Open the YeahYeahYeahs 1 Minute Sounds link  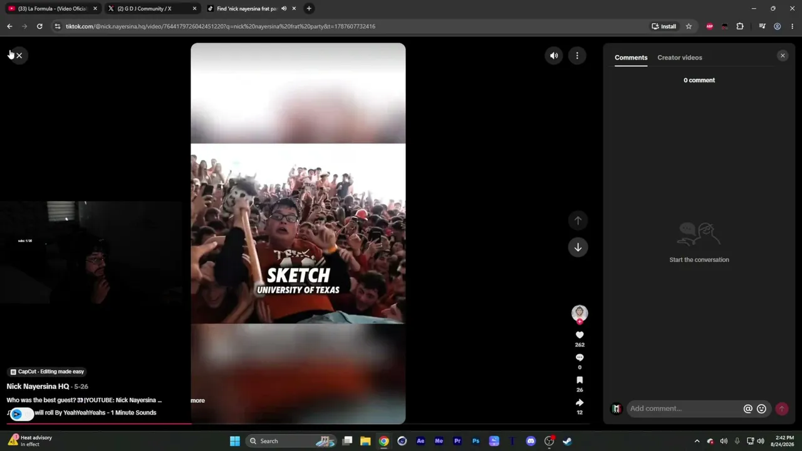click(x=95, y=413)
